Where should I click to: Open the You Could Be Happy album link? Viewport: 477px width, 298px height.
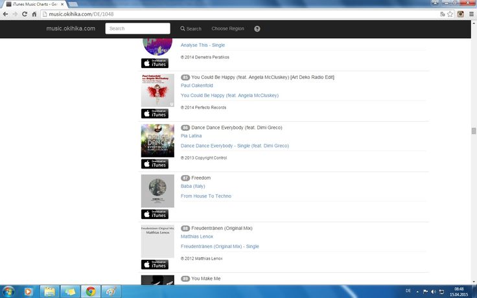click(x=229, y=95)
